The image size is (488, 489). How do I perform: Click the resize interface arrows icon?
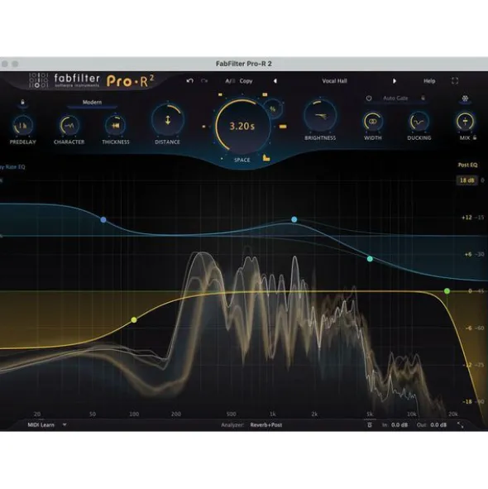point(460,424)
